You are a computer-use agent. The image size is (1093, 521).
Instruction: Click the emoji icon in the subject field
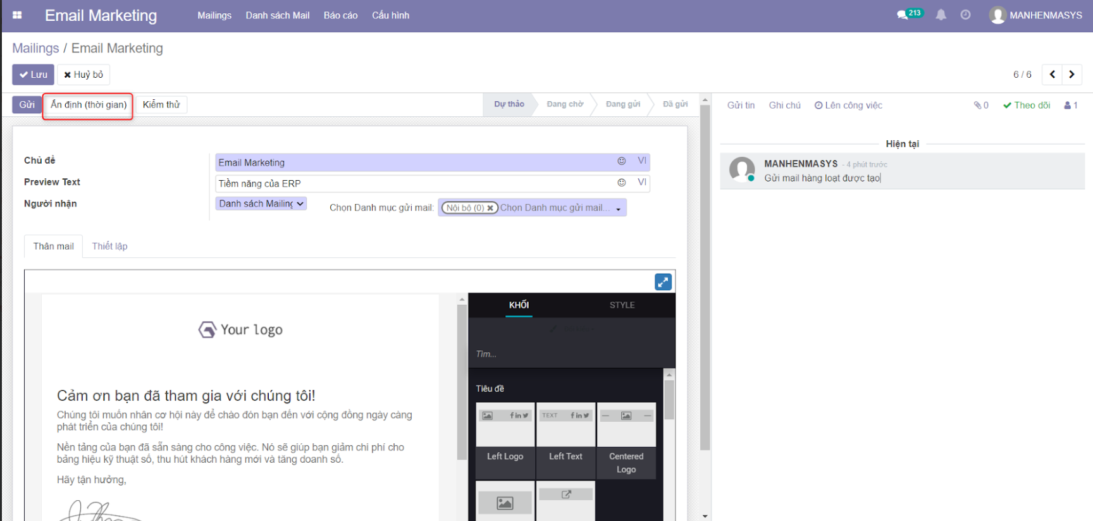tap(622, 161)
